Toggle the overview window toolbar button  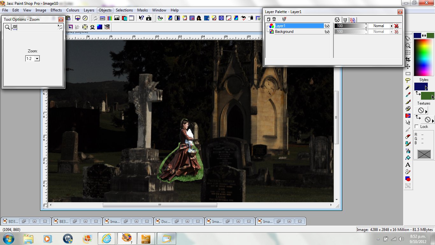point(131,18)
